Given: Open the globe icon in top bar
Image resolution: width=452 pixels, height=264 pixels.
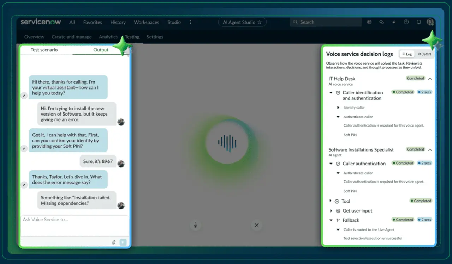Looking at the screenshot, I should pos(369,22).
